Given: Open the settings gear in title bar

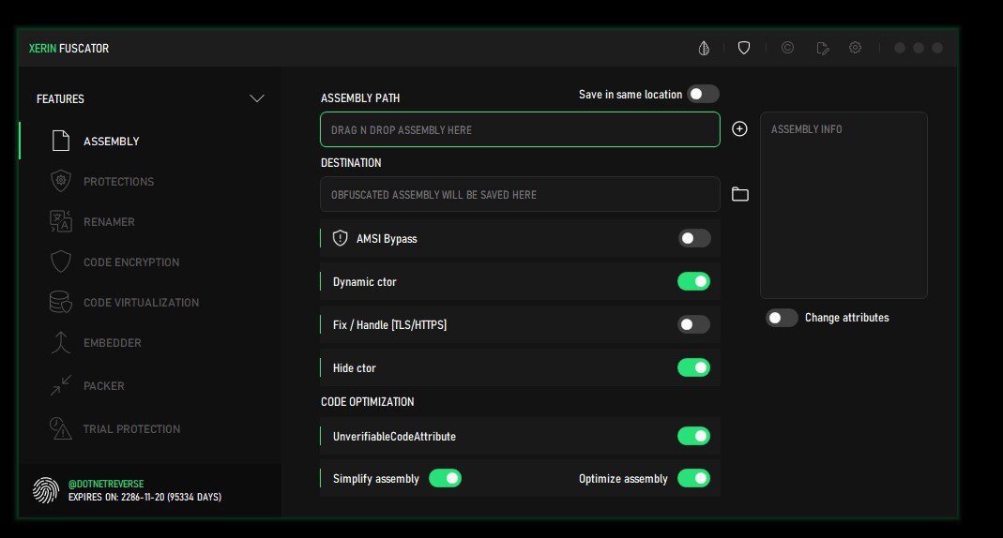Looking at the screenshot, I should (855, 48).
